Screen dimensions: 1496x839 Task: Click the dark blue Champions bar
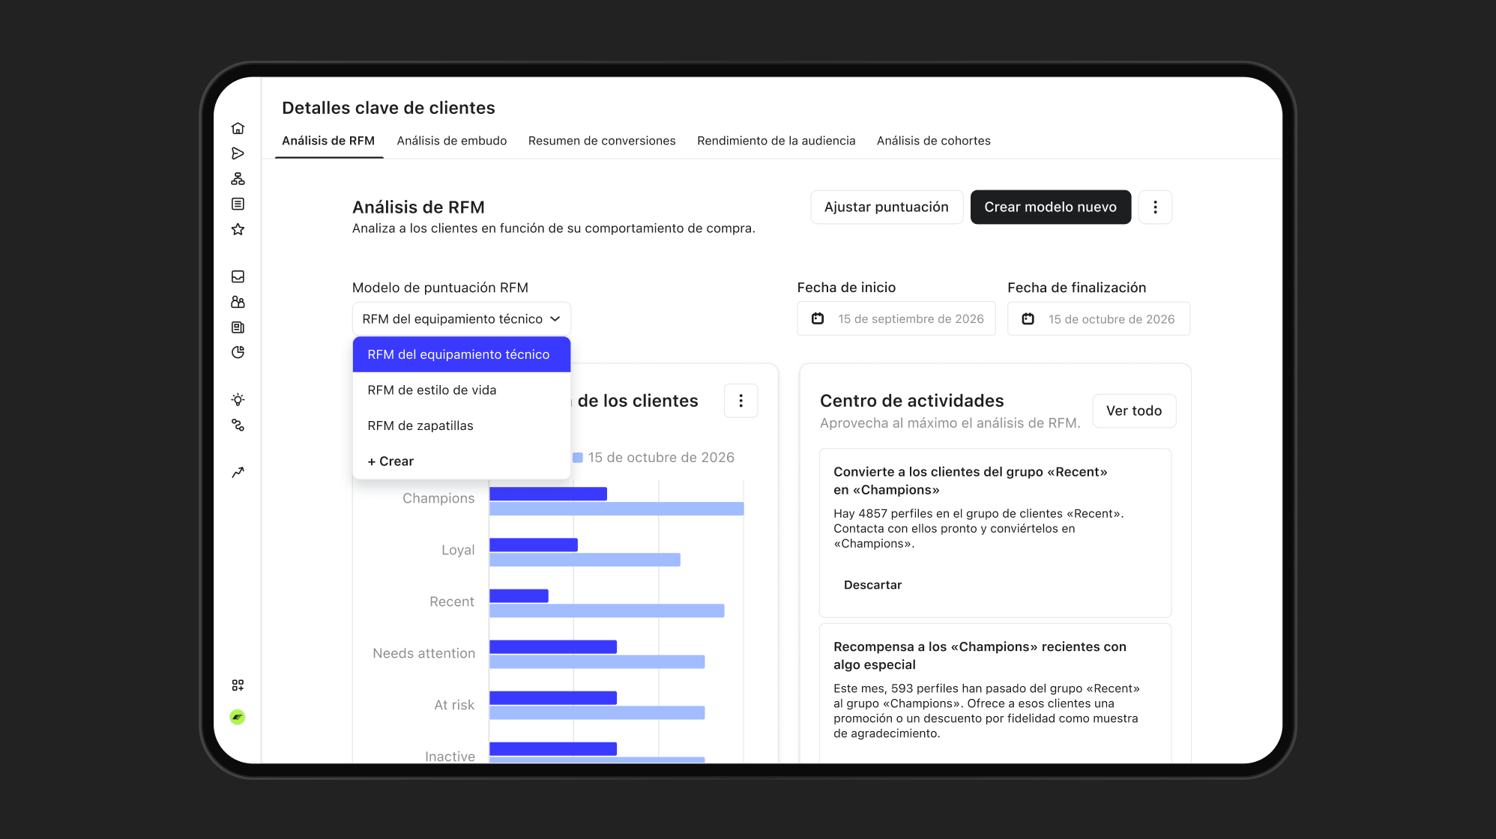[548, 494]
